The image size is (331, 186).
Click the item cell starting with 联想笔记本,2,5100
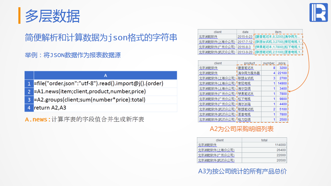coord(279,52)
